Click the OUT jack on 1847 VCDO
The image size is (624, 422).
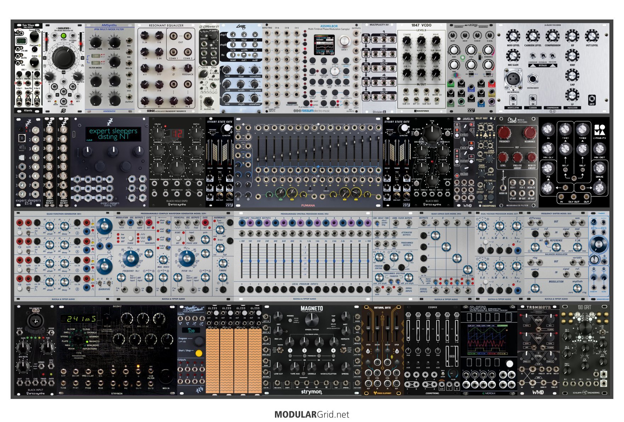(x=437, y=100)
